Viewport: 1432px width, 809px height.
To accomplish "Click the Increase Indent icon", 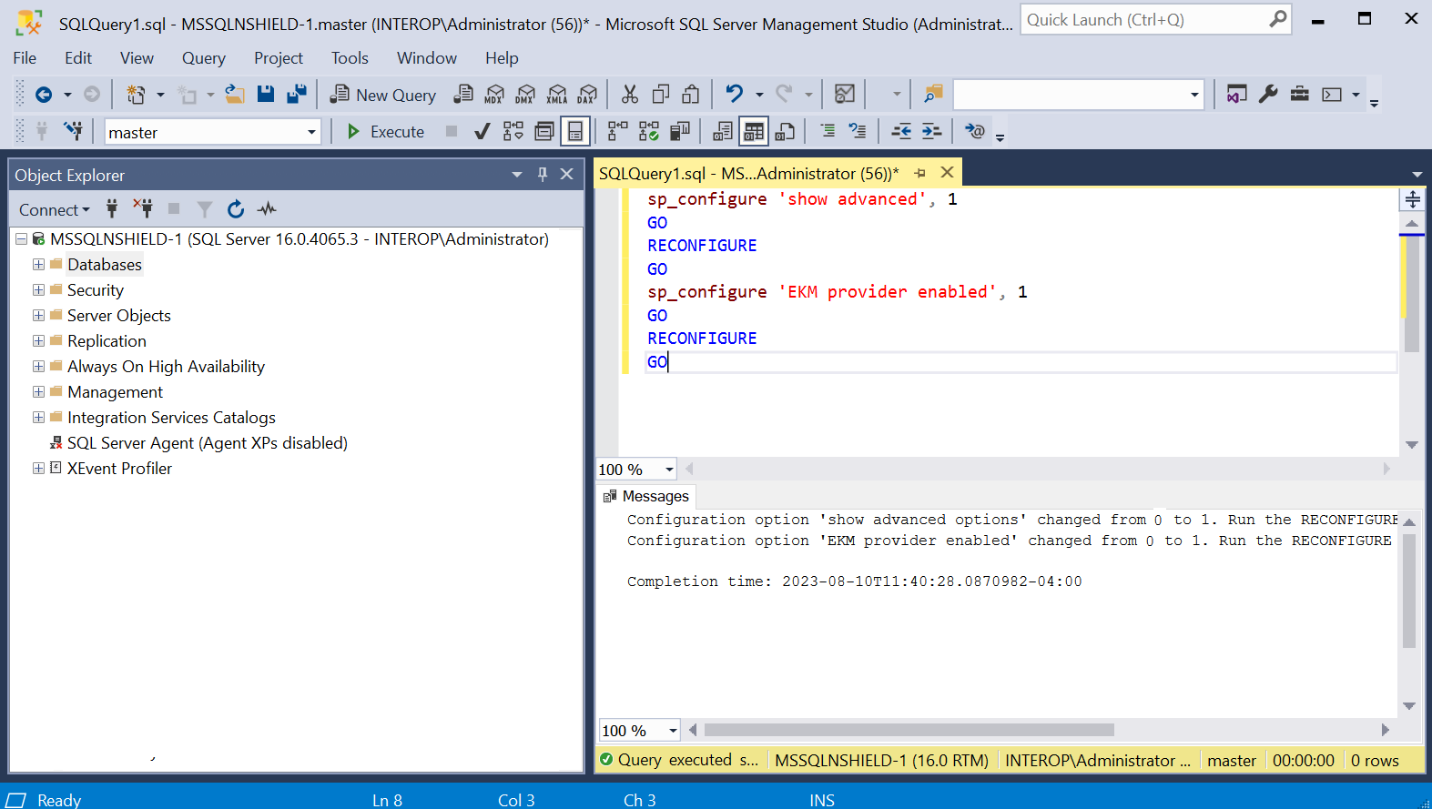I will [x=931, y=131].
